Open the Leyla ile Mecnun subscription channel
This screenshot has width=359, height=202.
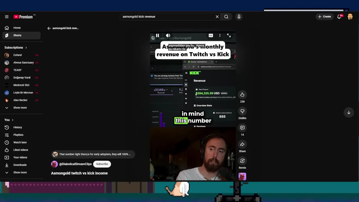21,93
